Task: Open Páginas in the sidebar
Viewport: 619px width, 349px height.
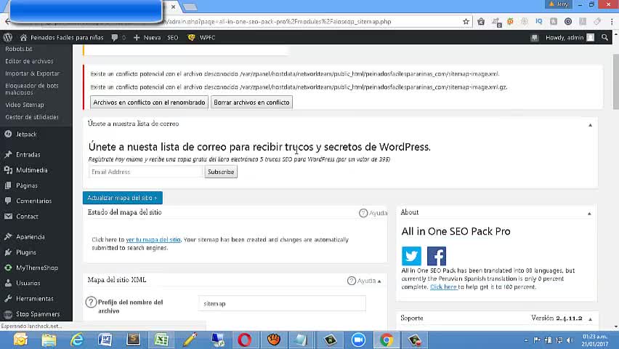Action: [26, 185]
